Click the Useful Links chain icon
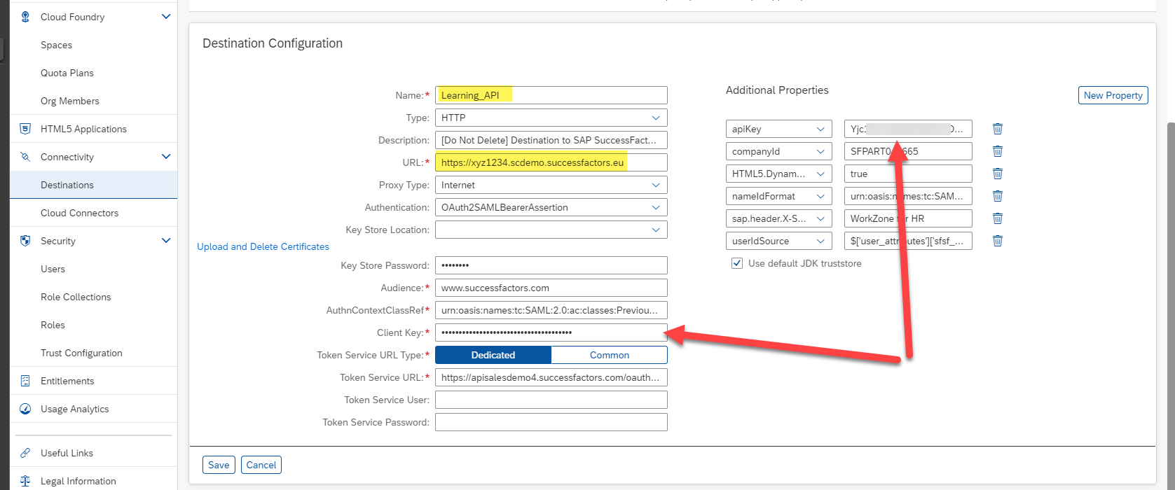 tap(25, 453)
